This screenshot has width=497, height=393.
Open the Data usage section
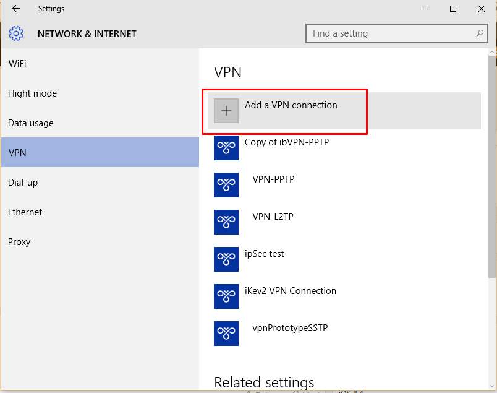pyautogui.click(x=100, y=123)
